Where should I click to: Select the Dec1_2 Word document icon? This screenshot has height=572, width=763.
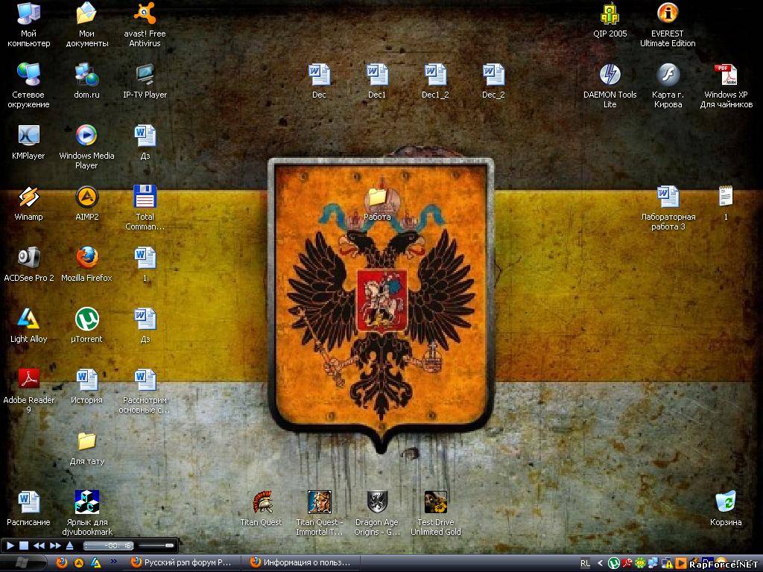pos(435,82)
